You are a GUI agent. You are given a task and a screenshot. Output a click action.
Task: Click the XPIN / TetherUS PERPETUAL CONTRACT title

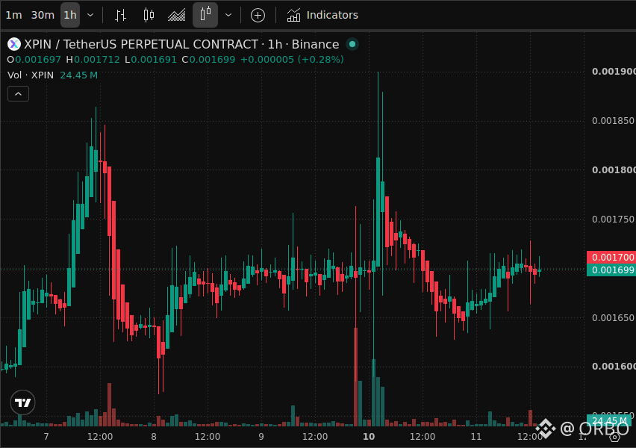[x=181, y=44]
